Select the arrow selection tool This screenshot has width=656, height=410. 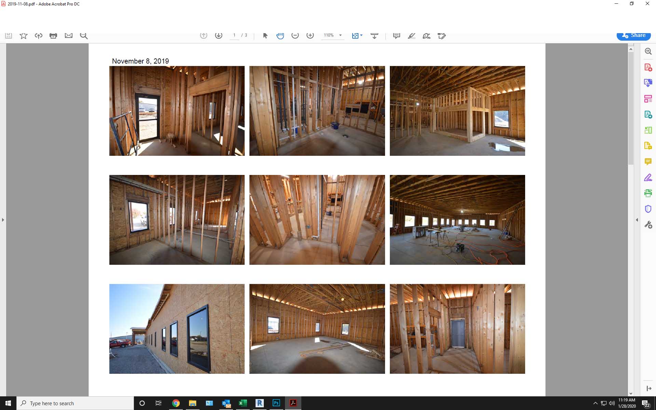[x=265, y=35]
